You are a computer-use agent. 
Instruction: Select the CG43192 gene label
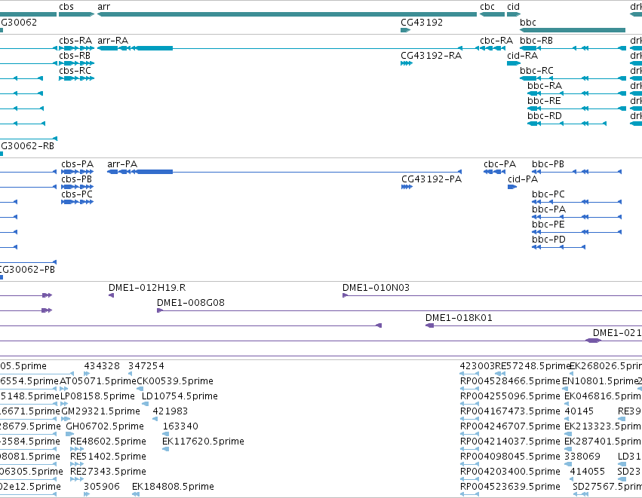[422, 22]
